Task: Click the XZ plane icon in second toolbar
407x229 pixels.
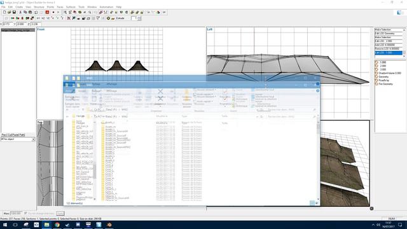Action: [x=43, y=18]
